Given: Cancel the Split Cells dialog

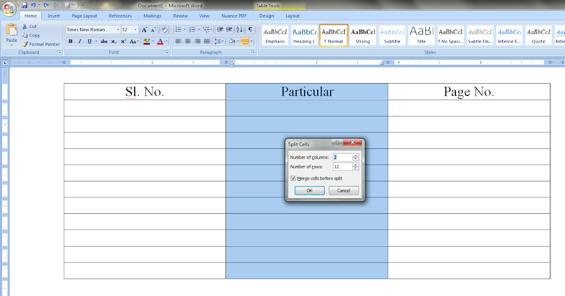Looking at the screenshot, I should coord(344,190).
